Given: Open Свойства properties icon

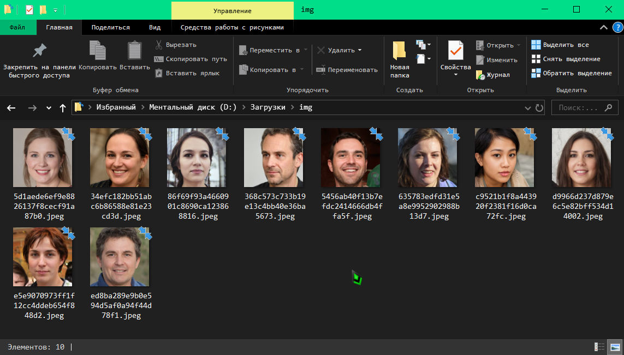Looking at the screenshot, I should (455, 51).
